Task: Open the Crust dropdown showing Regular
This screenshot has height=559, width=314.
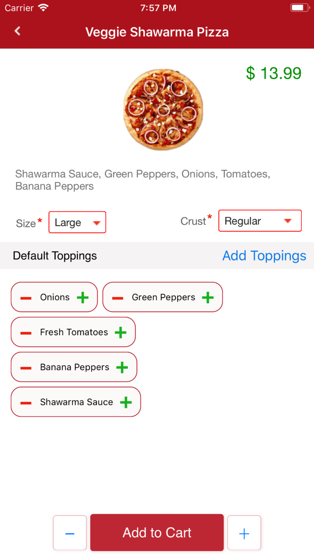Action: click(260, 221)
